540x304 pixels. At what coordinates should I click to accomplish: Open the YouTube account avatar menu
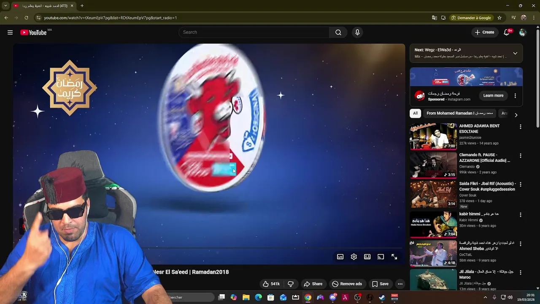point(523,33)
